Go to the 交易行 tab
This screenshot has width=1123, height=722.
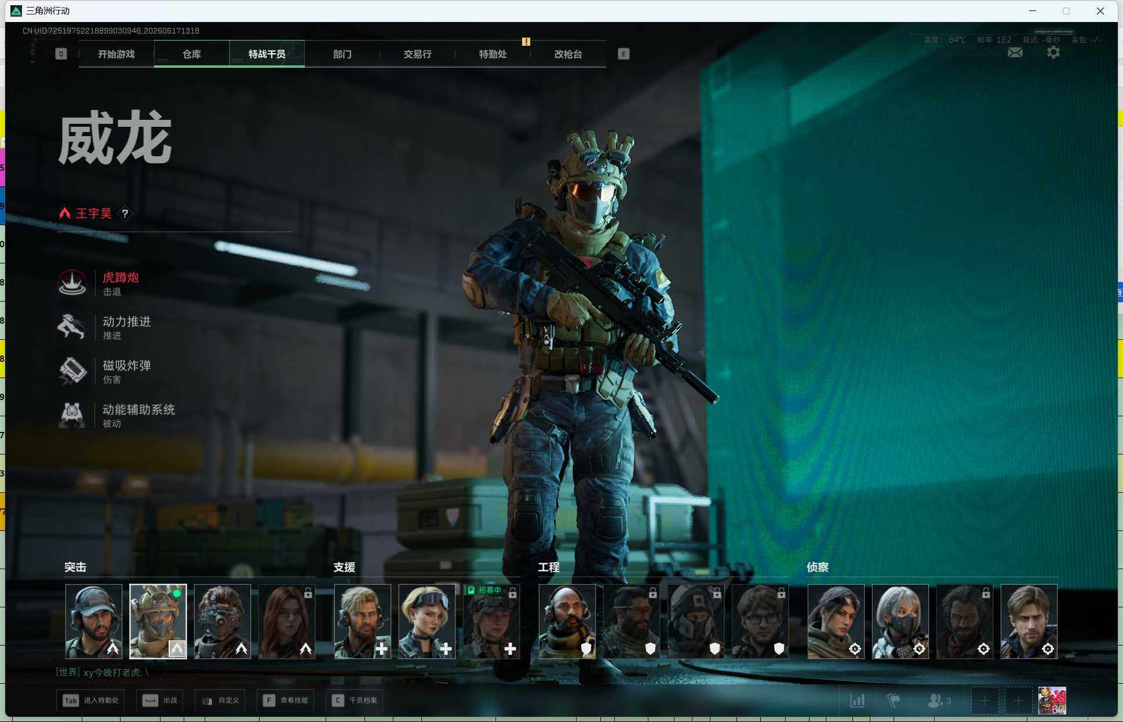point(418,54)
